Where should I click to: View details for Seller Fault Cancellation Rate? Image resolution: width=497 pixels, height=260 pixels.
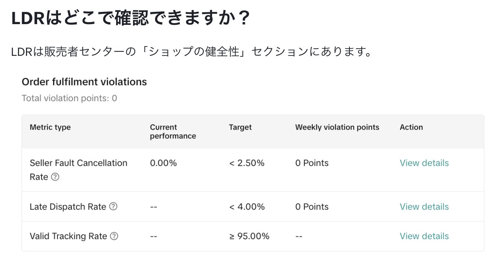click(424, 163)
